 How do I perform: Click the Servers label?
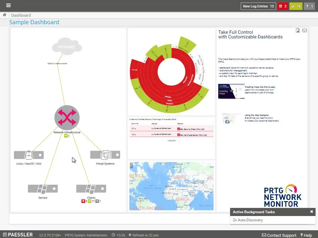(x=43, y=198)
